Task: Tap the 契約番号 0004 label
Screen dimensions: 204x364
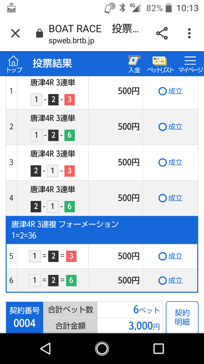Action: (x=25, y=317)
